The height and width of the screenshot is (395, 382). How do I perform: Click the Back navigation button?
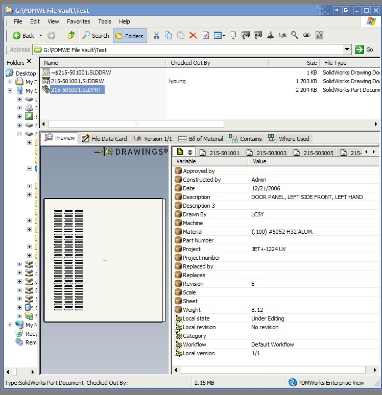23,36
